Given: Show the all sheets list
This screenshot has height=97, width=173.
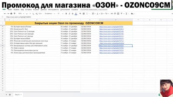Looking at the screenshot, I should pyautogui.click(x=10, y=95).
